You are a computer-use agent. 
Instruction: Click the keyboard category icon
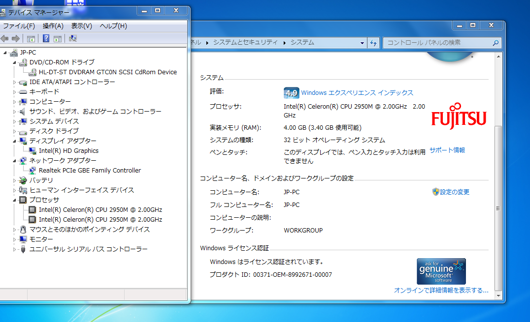[23, 92]
